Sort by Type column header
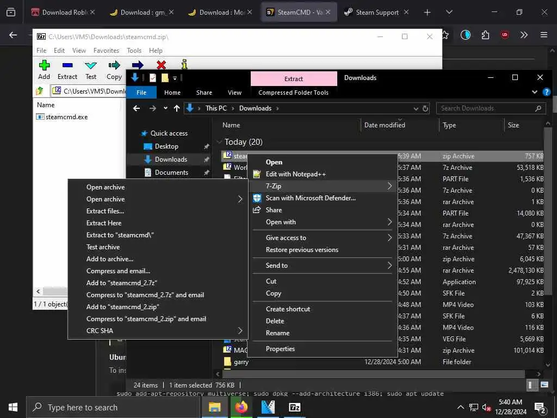Screen dimensions: 557x418 pos(449,125)
